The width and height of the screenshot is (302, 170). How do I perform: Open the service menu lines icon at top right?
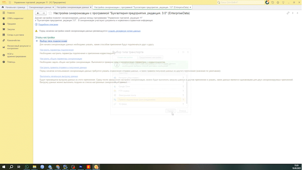(x=283, y=2)
